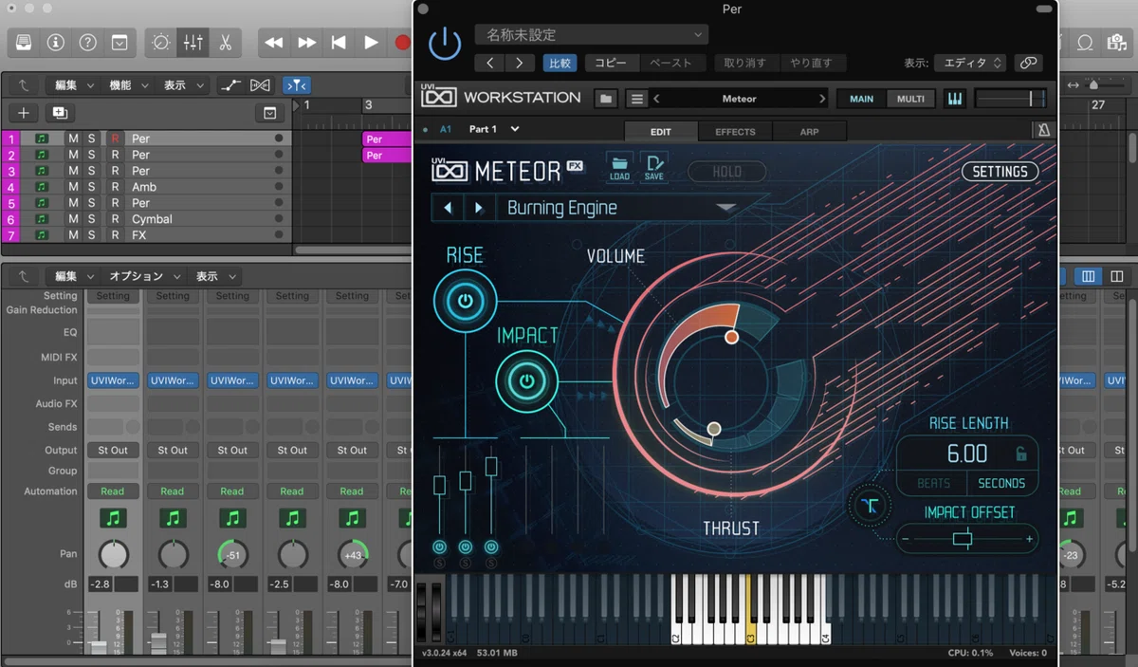Open the 編集 menu in the tracks area
The height and width of the screenshot is (667, 1138).
(x=73, y=85)
